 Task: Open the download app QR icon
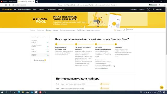click(x=153, y=9)
